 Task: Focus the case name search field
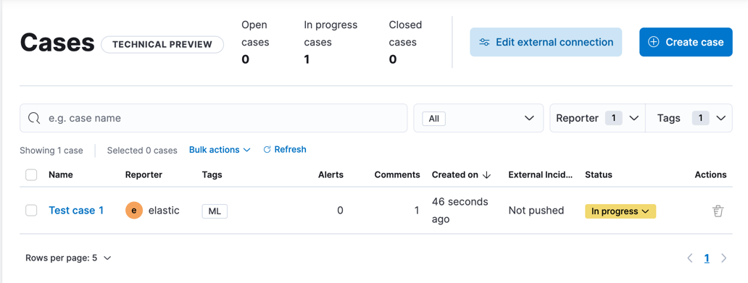(x=213, y=118)
